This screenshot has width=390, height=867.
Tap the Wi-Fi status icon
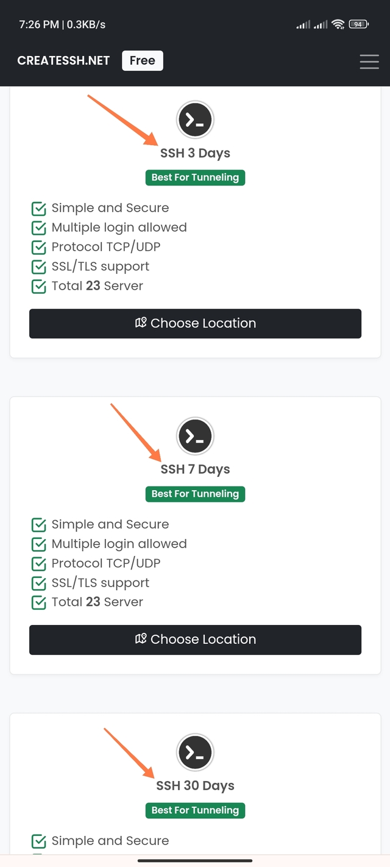coord(338,24)
